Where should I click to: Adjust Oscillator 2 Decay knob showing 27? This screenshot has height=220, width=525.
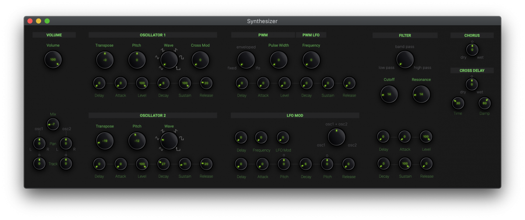pos(164,164)
